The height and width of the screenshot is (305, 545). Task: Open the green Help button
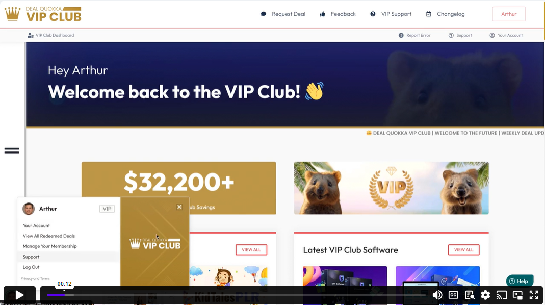point(520,281)
